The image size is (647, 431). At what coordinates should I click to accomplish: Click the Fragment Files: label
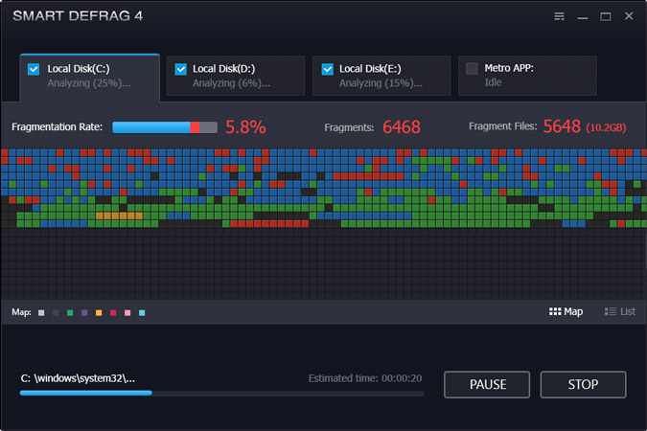click(x=503, y=126)
